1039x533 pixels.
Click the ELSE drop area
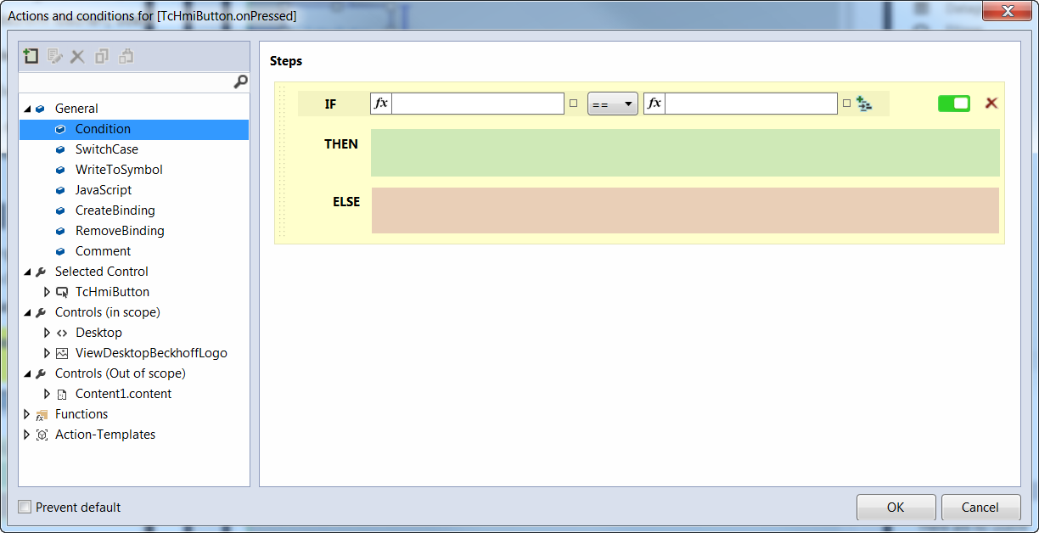click(685, 210)
